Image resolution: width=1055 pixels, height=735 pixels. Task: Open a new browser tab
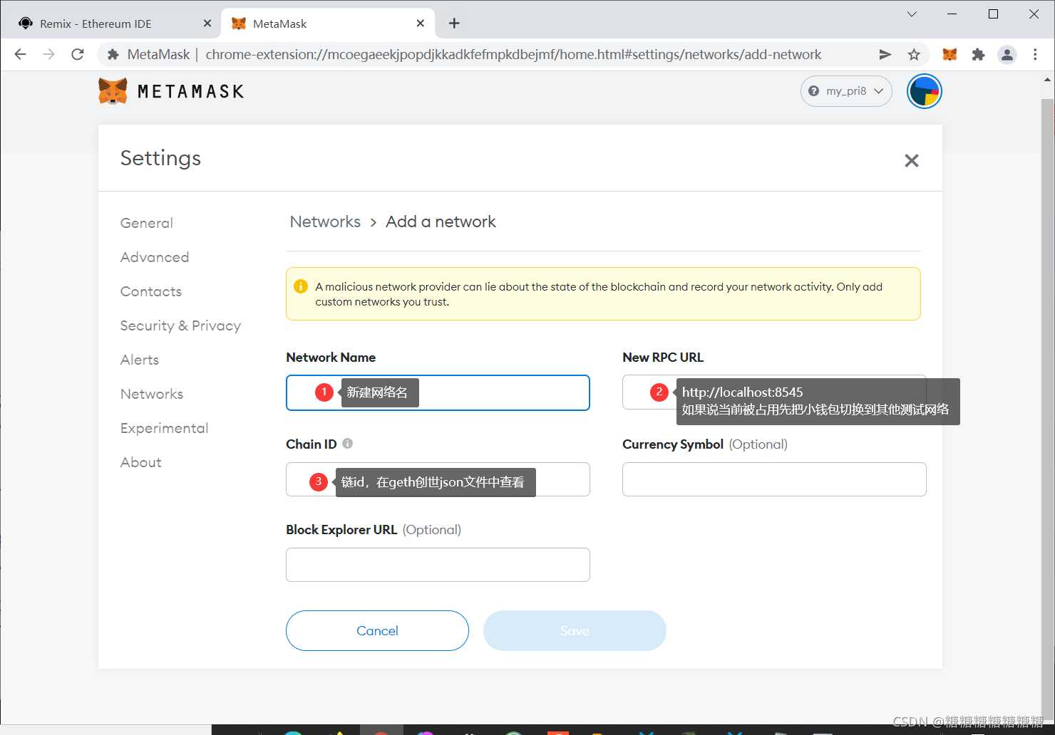point(454,24)
